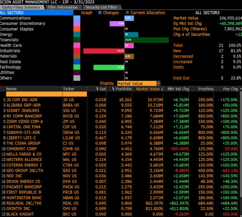Open the JD.COM INC-ADR holding row
This screenshot has width=242, height=217.
23,99
